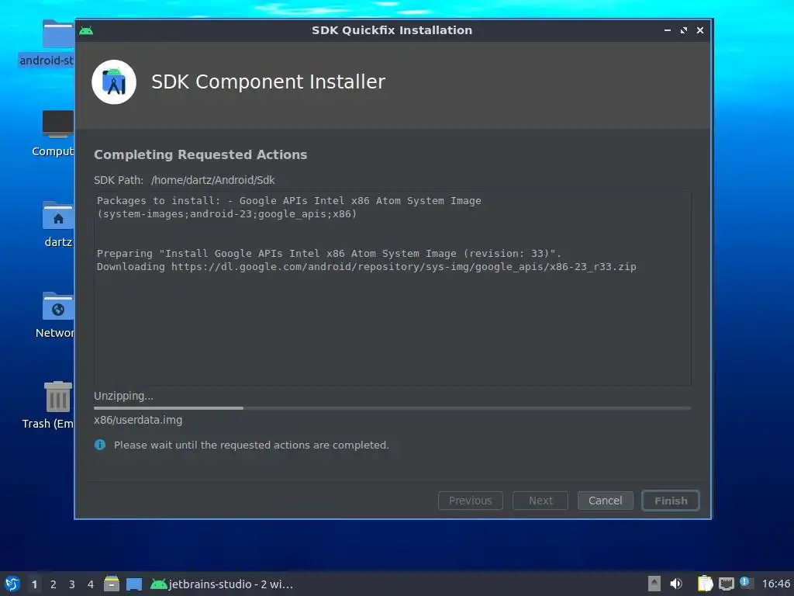Click the update notifier tray icon

coord(745,583)
